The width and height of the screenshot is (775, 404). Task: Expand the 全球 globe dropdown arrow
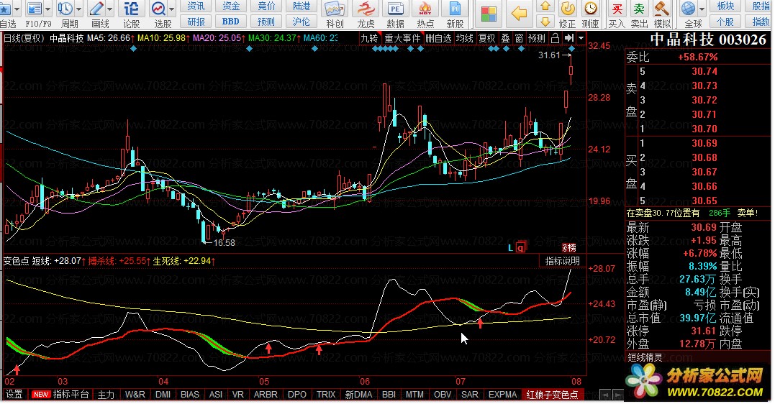702,9
